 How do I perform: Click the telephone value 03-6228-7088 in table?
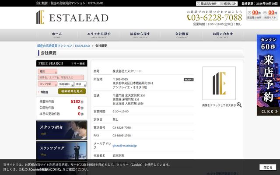[x=122, y=128]
